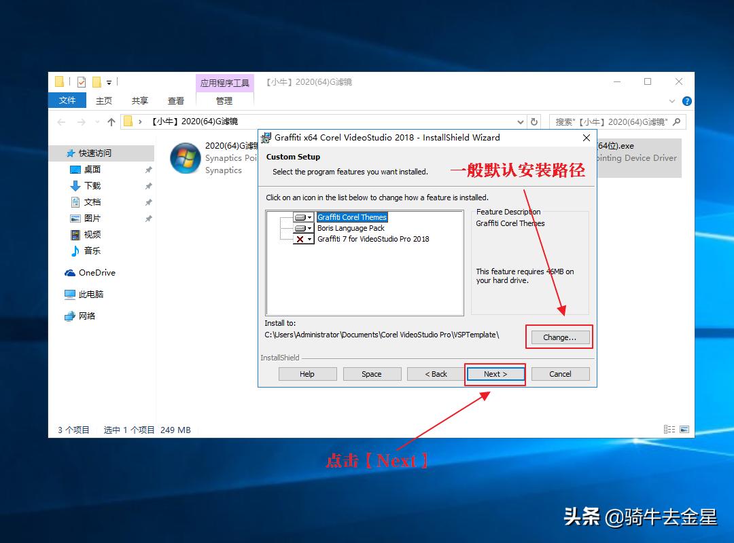This screenshot has height=543, width=734.
Task: Click the OneDrive icon in the sidebar
Action: (70, 272)
